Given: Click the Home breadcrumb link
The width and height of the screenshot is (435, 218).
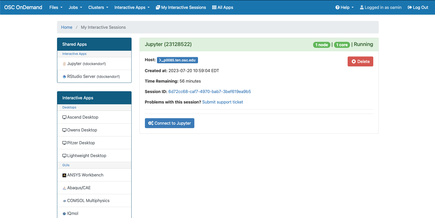Looking at the screenshot, I should coord(67,27).
